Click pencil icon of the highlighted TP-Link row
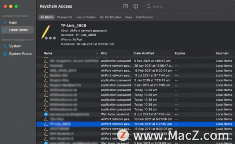235x144 pixels. point(46,124)
